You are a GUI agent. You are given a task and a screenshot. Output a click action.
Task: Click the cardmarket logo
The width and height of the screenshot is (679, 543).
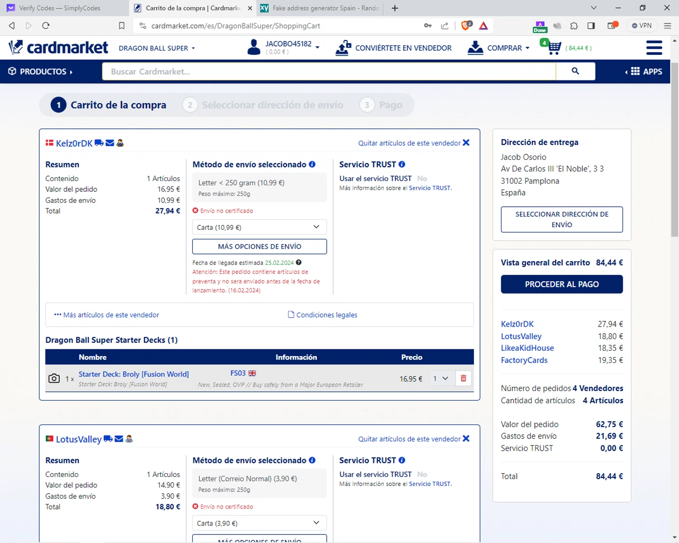click(58, 47)
